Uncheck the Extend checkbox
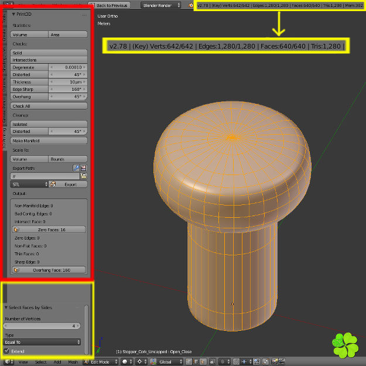 pyautogui.click(x=6, y=351)
